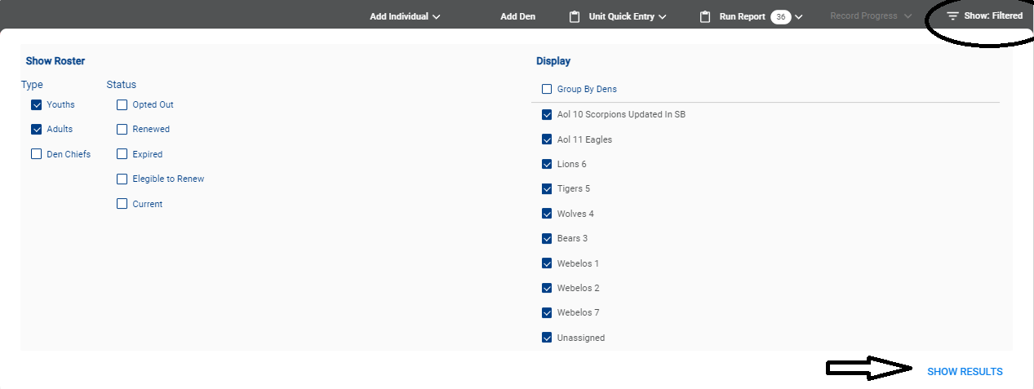Uncheck the Wolves 4 den checkbox
Screen dimensions: 1034x389
coord(547,214)
